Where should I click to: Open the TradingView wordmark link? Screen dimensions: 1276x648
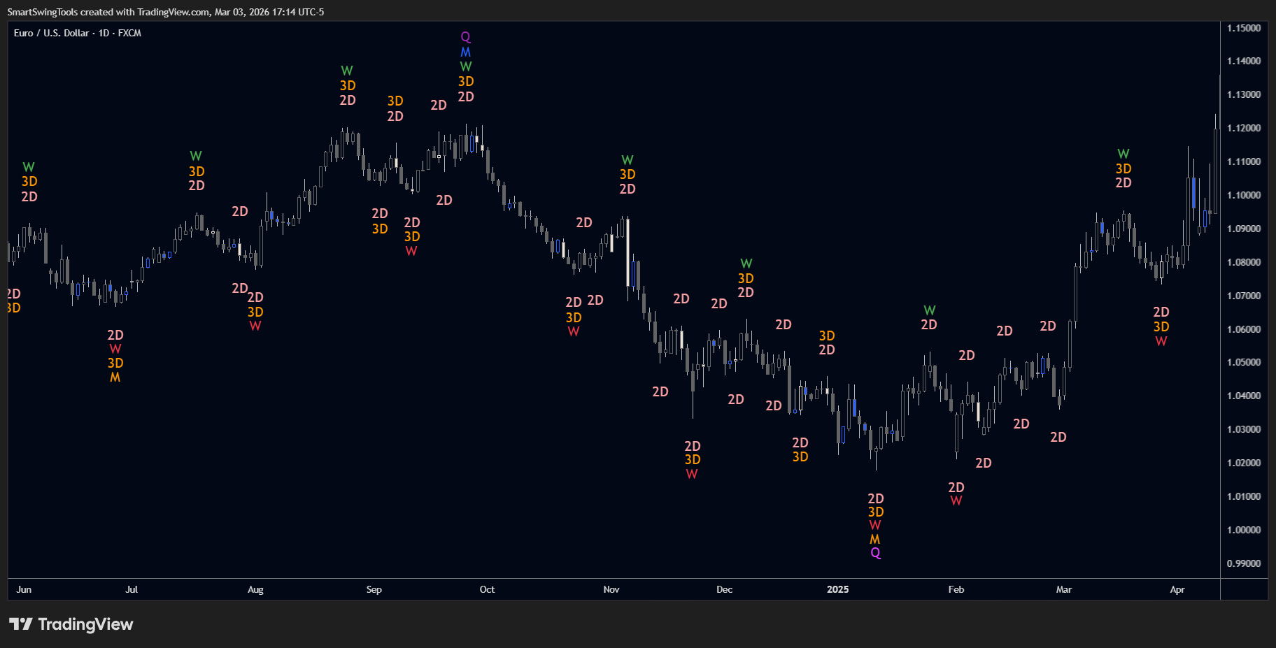(85, 624)
